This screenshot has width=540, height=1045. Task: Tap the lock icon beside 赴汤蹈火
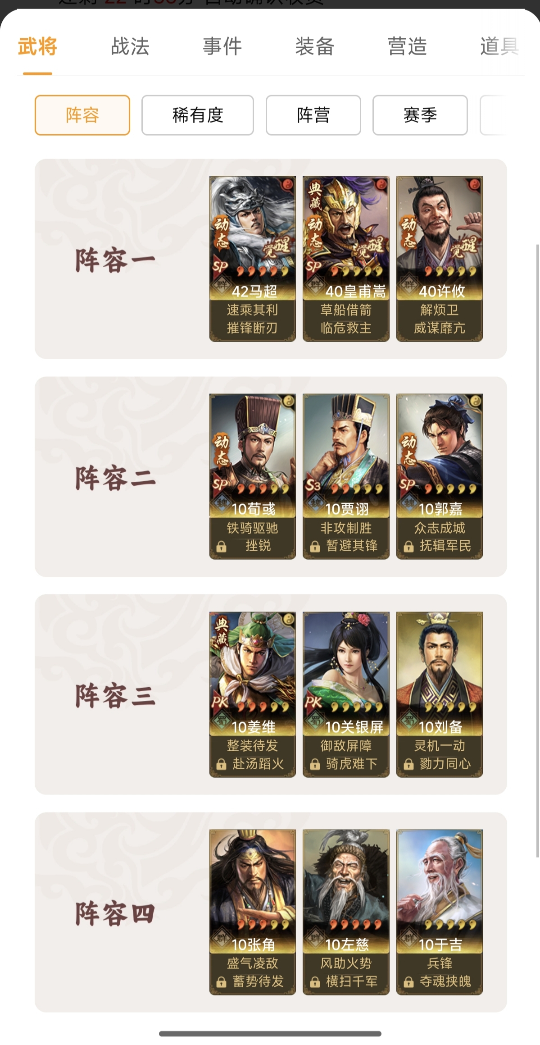click(x=221, y=764)
